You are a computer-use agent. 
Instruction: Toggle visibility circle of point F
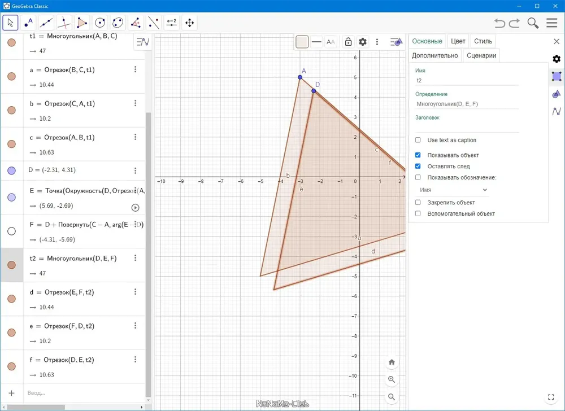click(x=11, y=231)
